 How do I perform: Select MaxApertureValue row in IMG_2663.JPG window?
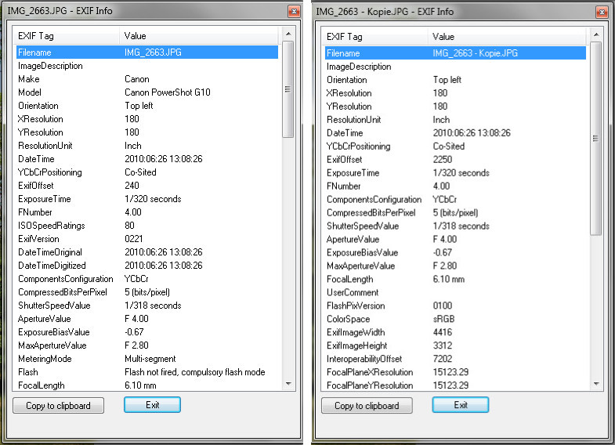pyautogui.click(x=147, y=346)
